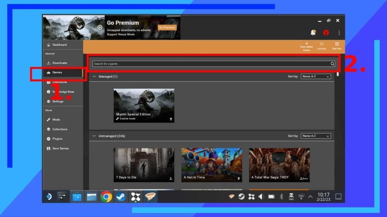Open Bluetooth settings from the tray
The image size is (387, 217).
click(x=281, y=197)
